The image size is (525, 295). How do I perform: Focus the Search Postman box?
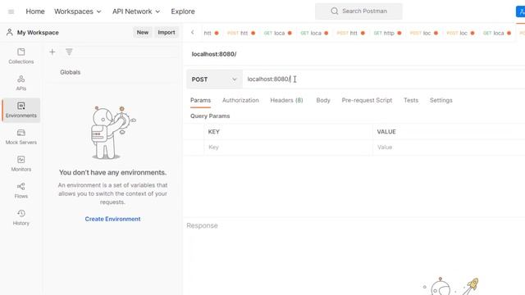click(358, 11)
